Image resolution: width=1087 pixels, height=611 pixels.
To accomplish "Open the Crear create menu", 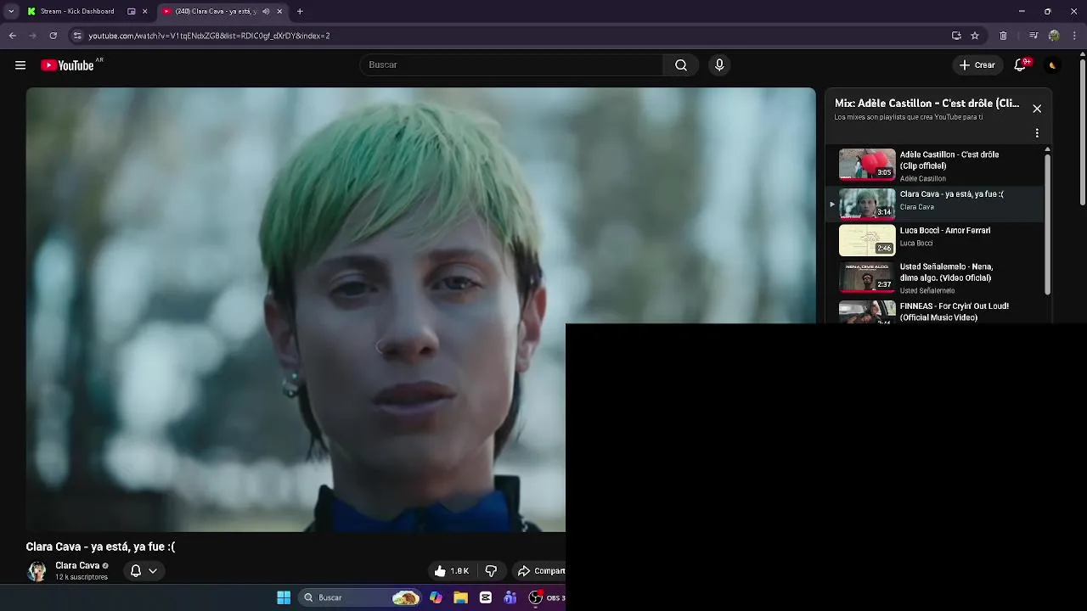I will point(977,65).
